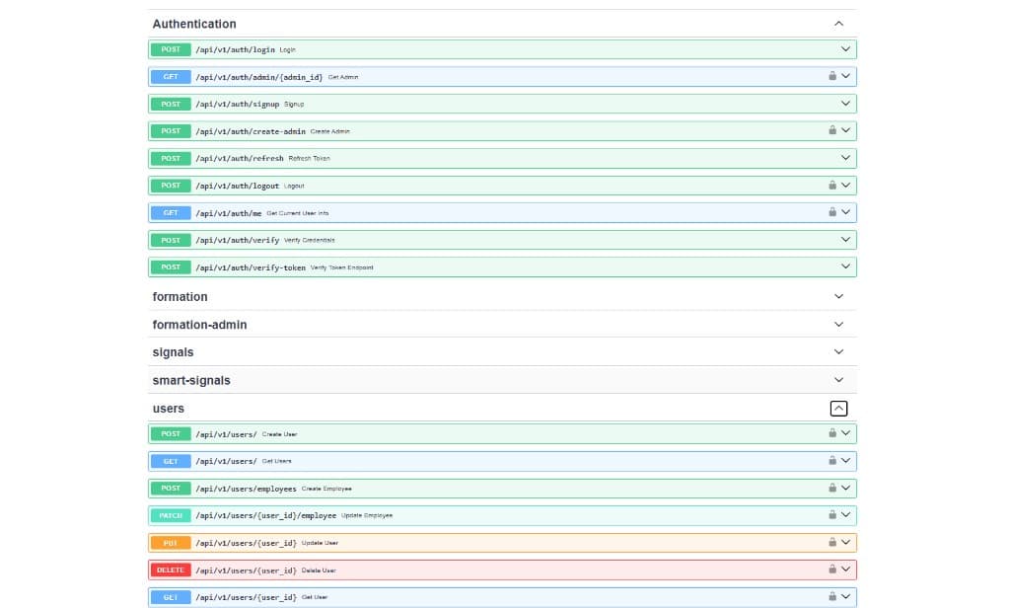Click the lock icon on Create User row
Viewport: 1010px width, 608px height.
[x=832, y=433]
